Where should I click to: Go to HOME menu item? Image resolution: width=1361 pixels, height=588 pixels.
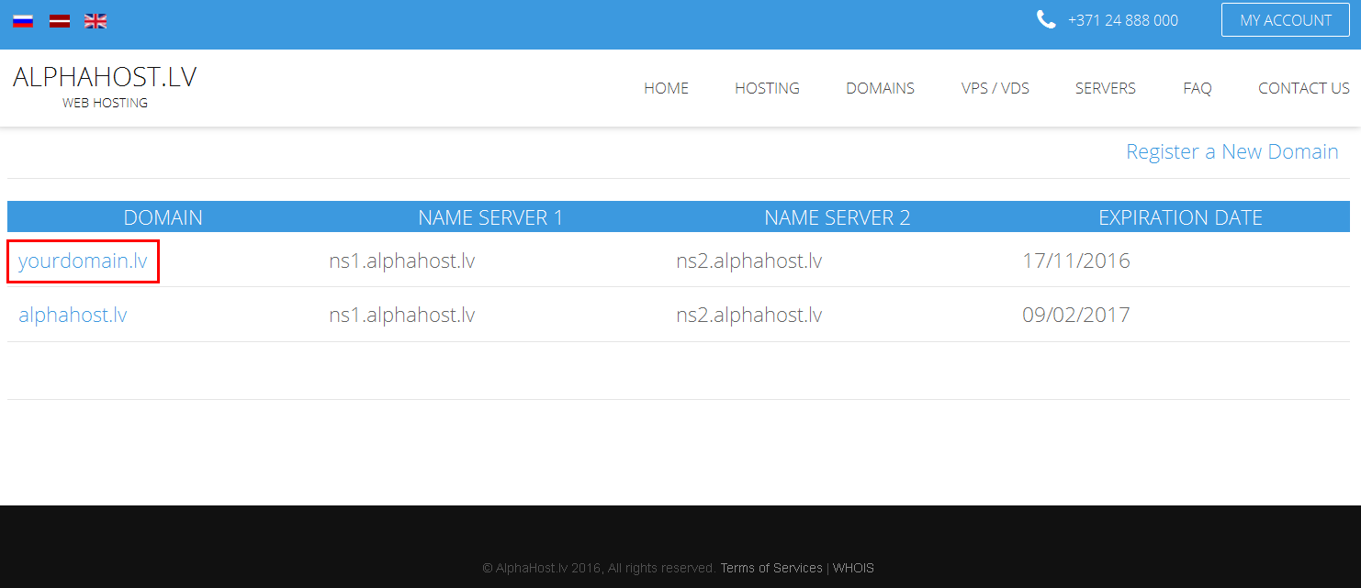coord(666,88)
